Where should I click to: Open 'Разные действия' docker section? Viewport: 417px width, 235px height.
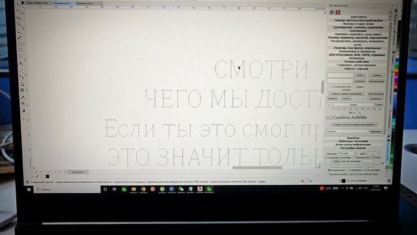pyautogui.click(x=356, y=61)
